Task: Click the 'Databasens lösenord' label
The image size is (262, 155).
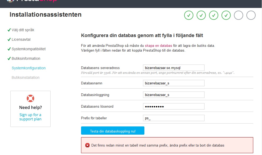Action: click(97, 106)
